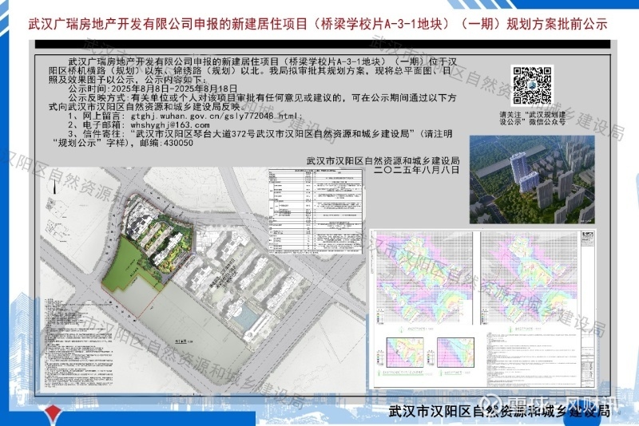The width and height of the screenshot is (639, 426).
Task: Click the caption 请关注“武汉规划建设公示”微信公众号
Action: coord(532,118)
